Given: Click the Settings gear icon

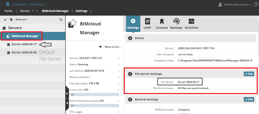Looking at the screenshot, I should point(133,21).
